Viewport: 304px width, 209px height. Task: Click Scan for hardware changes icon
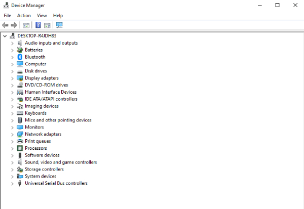[x=59, y=25]
